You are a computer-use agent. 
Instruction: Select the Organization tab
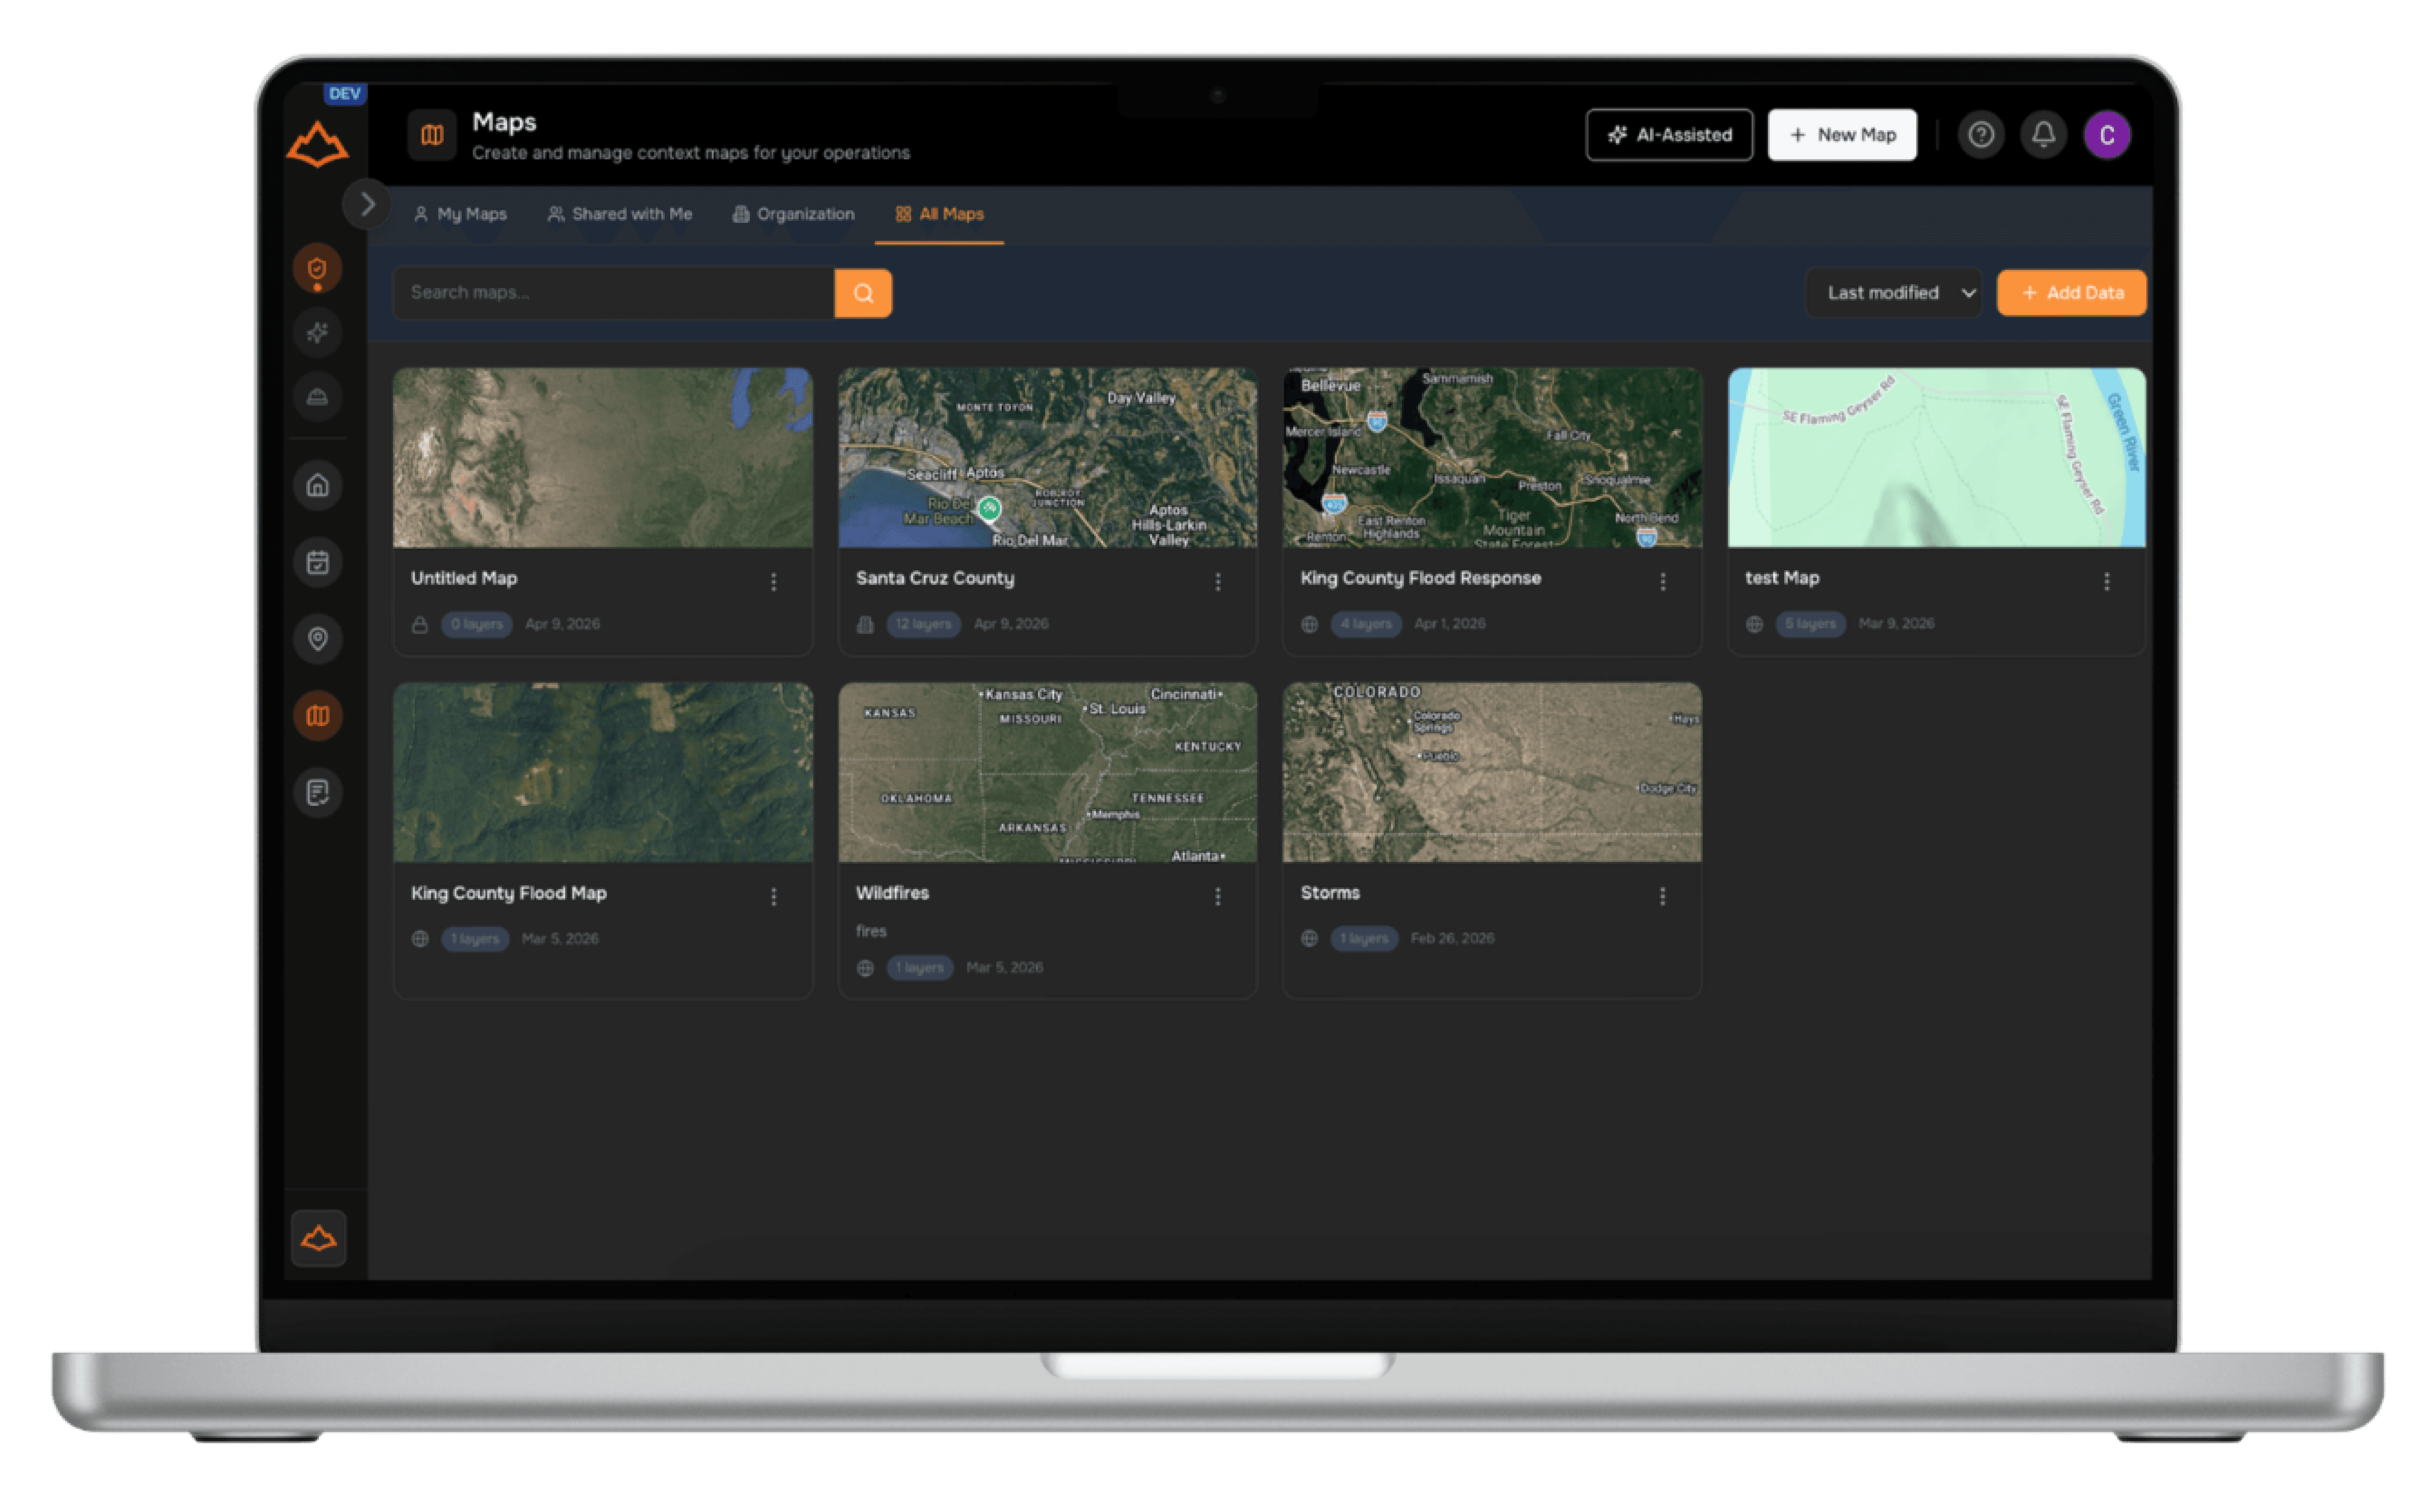[794, 214]
